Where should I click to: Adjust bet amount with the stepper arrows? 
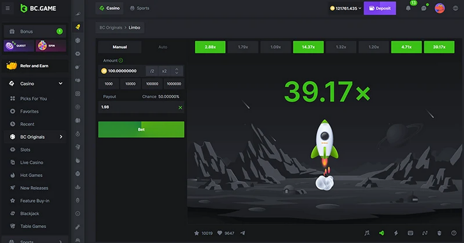pos(177,71)
